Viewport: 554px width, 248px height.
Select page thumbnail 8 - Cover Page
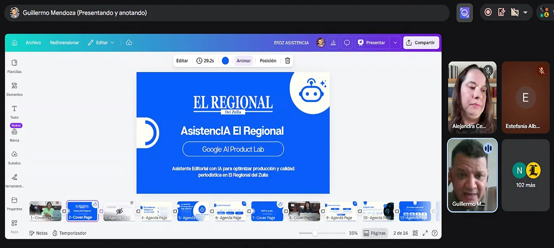tap(304, 211)
